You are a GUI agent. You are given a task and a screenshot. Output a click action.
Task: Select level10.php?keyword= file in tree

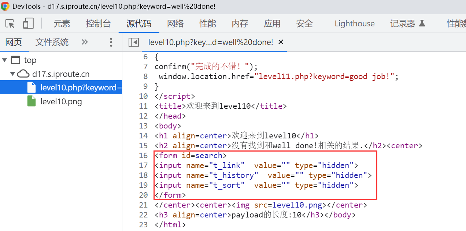point(81,87)
